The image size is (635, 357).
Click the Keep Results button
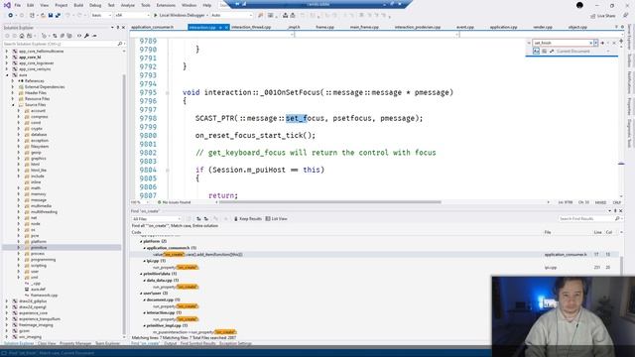click(247, 219)
